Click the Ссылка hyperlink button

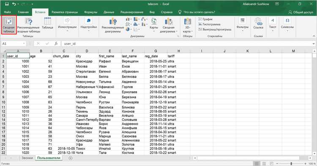[258, 23]
